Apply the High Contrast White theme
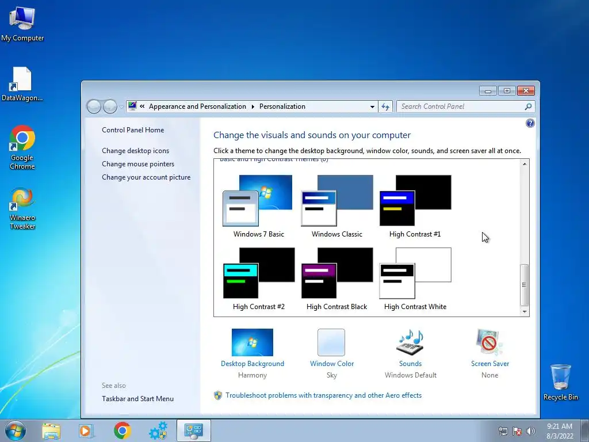 [415, 279]
